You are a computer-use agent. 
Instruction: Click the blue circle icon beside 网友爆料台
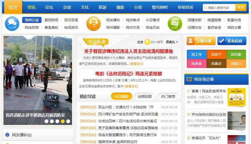[x=7, y=135]
